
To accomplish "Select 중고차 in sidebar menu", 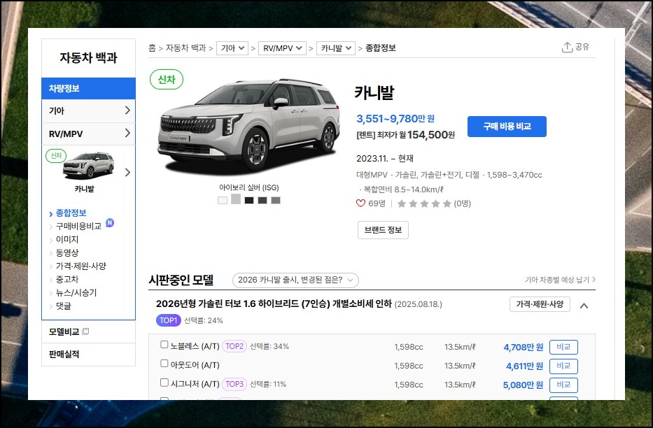I will pyautogui.click(x=67, y=280).
